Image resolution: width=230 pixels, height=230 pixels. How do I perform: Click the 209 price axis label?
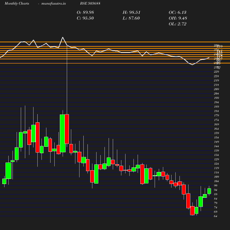pos(216,89)
